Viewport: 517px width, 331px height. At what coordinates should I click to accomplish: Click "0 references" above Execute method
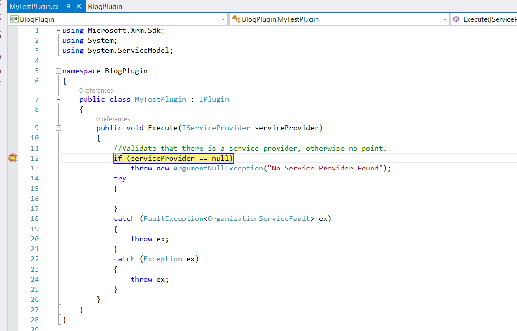[113, 119]
